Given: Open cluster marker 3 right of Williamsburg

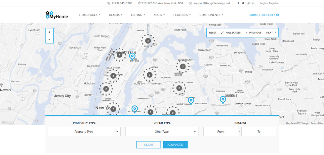Looking at the screenshot, I should click(x=150, y=112).
